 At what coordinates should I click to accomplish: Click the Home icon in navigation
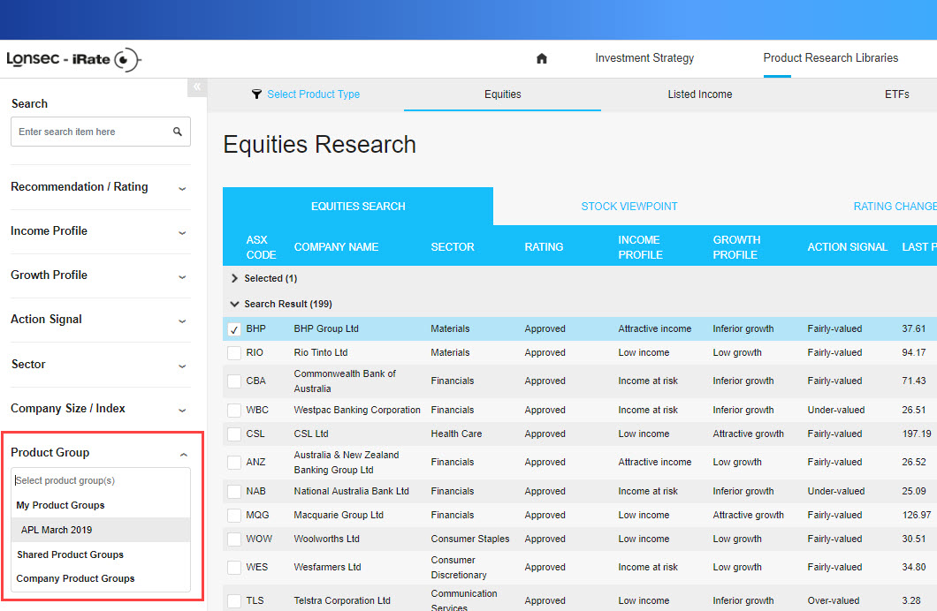[x=542, y=58]
